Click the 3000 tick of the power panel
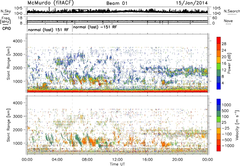Viewport: 240px width, 166px height. pyautogui.click(x=17, y=55)
